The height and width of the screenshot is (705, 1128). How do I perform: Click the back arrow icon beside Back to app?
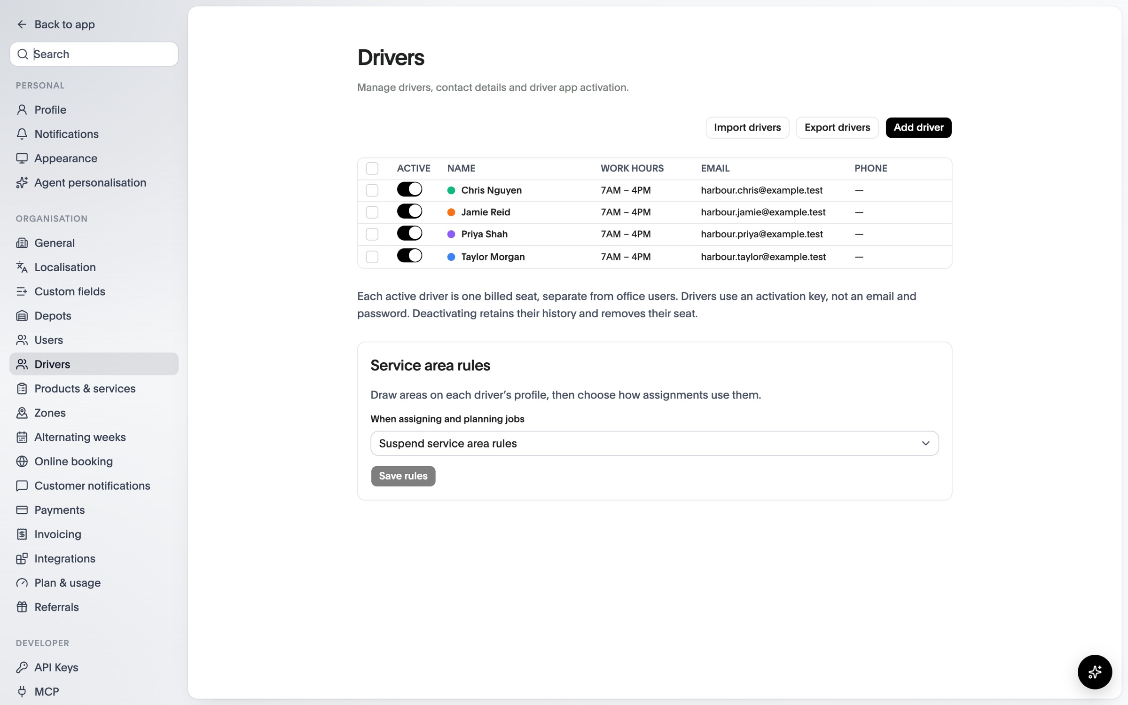pos(22,24)
